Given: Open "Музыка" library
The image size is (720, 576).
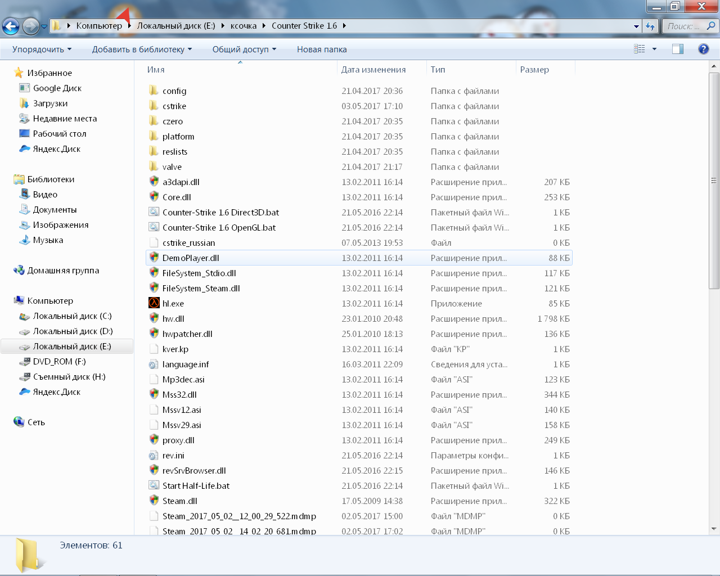Looking at the screenshot, I should 48,240.
